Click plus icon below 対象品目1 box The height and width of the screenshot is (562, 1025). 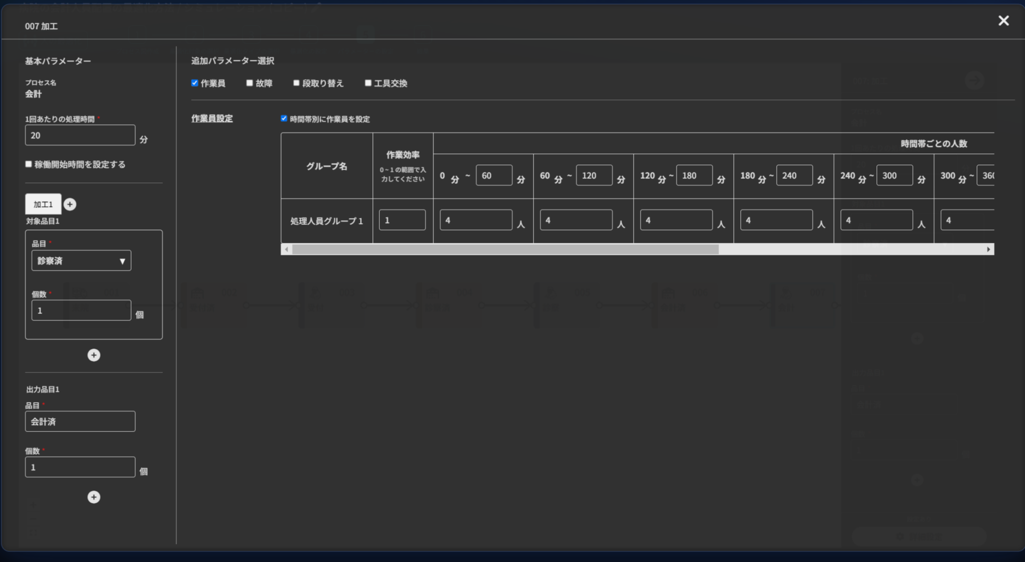click(94, 355)
